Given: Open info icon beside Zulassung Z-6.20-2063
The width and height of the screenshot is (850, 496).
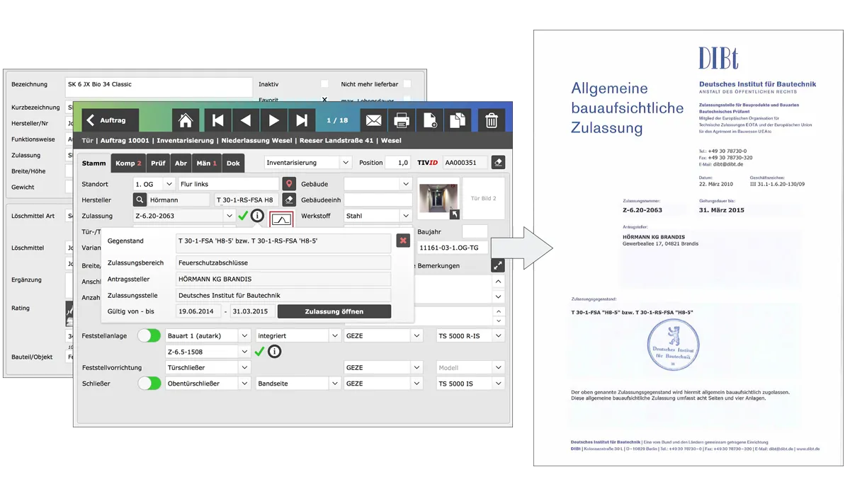Looking at the screenshot, I should (x=257, y=216).
